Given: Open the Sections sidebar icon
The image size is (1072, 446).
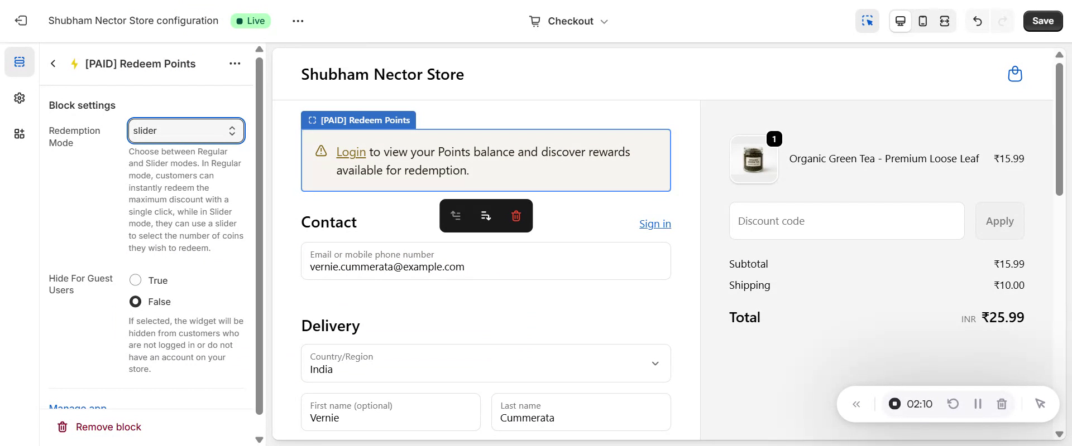Looking at the screenshot, I should pos(20,61).
